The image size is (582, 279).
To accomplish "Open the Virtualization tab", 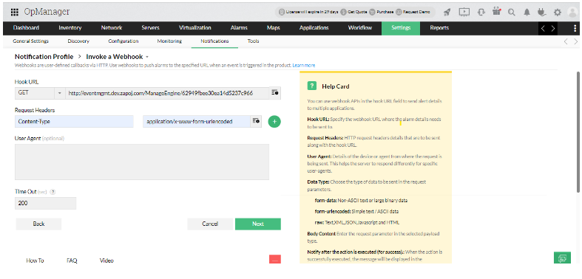I will point(195,28).
